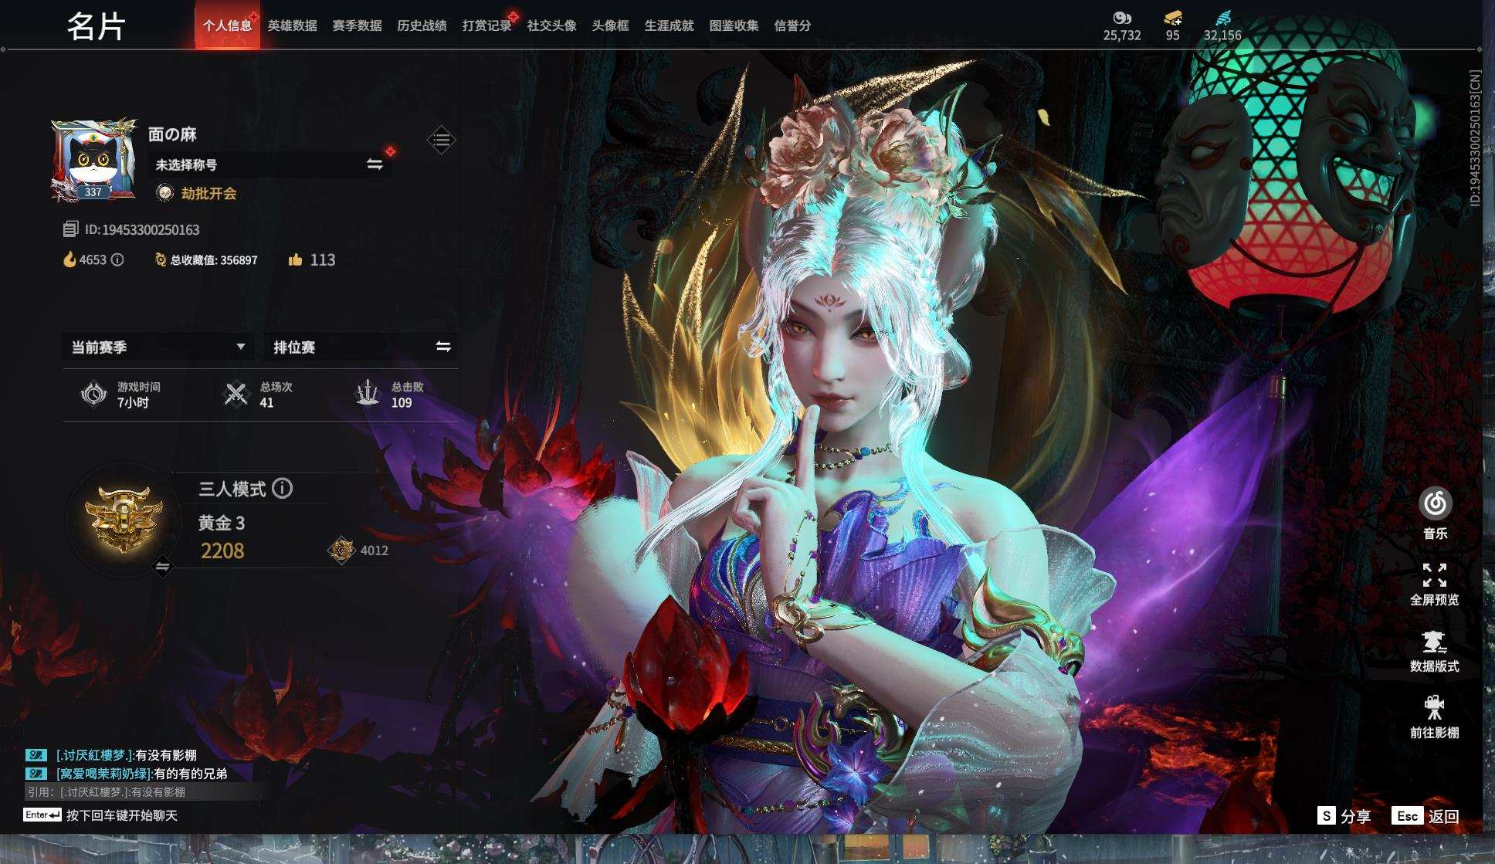This screenshot has width=1495, height=864.
Task: Switch title using the 未选择称号 swap arrows
Action: tap(375, 164)
